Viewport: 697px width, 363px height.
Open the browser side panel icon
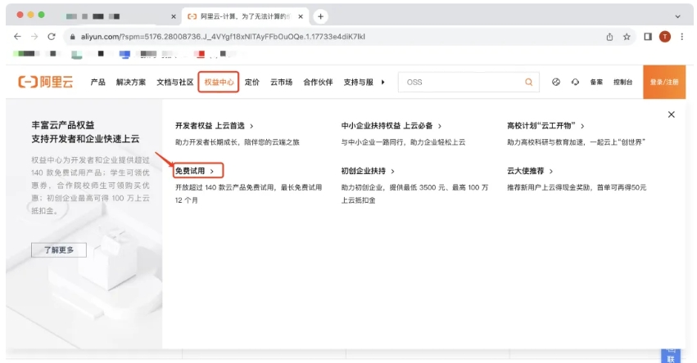pyautogui.click(x=648, y=37)
